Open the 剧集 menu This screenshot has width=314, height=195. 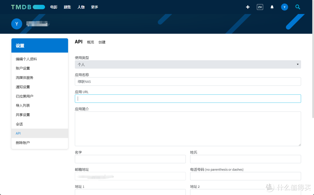coord(67,7)
